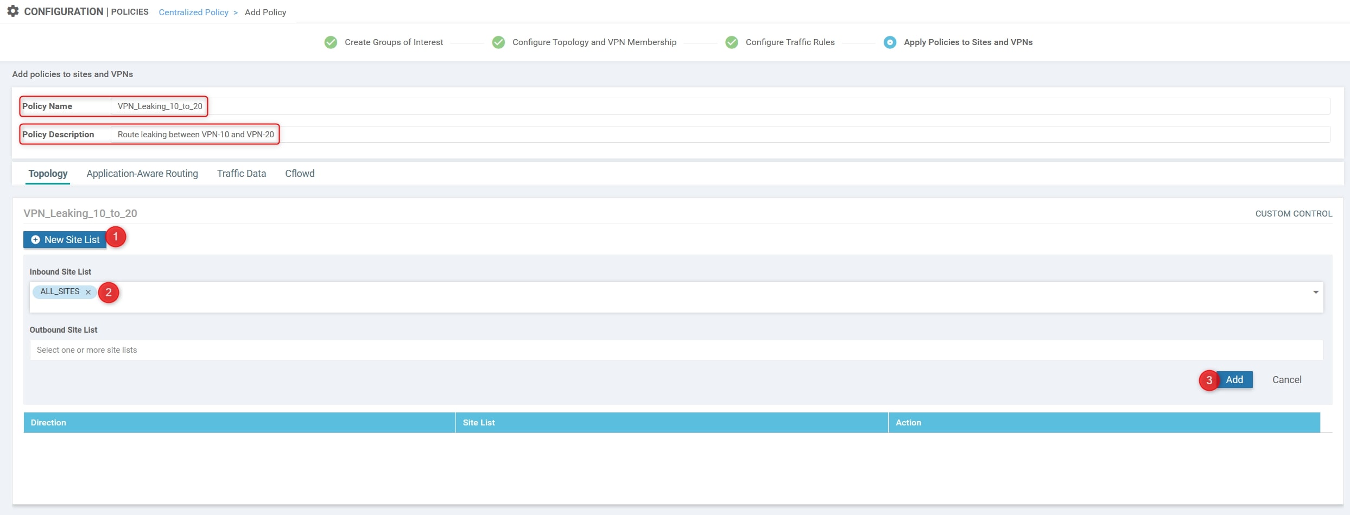Click the Configure Topology step checkmark icon
Screen dimensions: 1350x515
[x=498, y=42]
